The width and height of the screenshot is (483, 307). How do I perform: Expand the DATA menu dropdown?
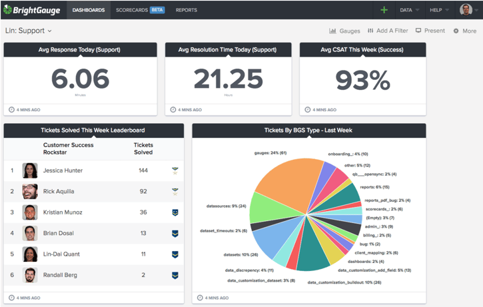coord(409,10)
